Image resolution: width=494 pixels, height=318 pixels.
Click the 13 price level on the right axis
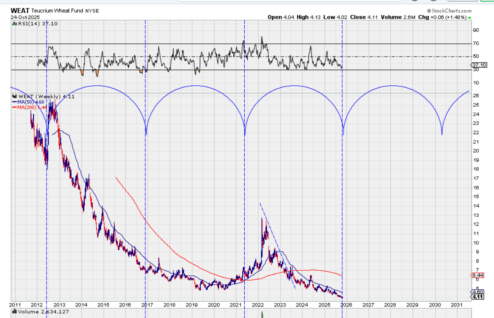[x=476, y=215]
